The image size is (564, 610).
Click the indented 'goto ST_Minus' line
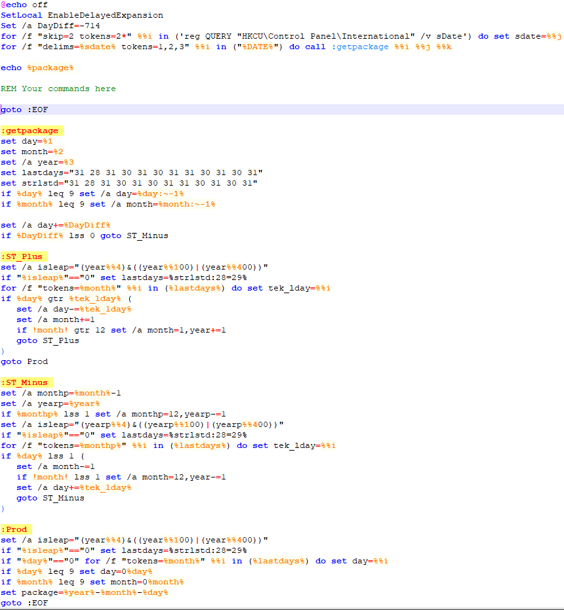50,498
